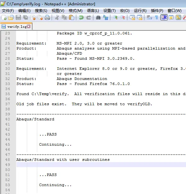Click line number 30 in margin
The image size is (186, 194).
(8, 69)
